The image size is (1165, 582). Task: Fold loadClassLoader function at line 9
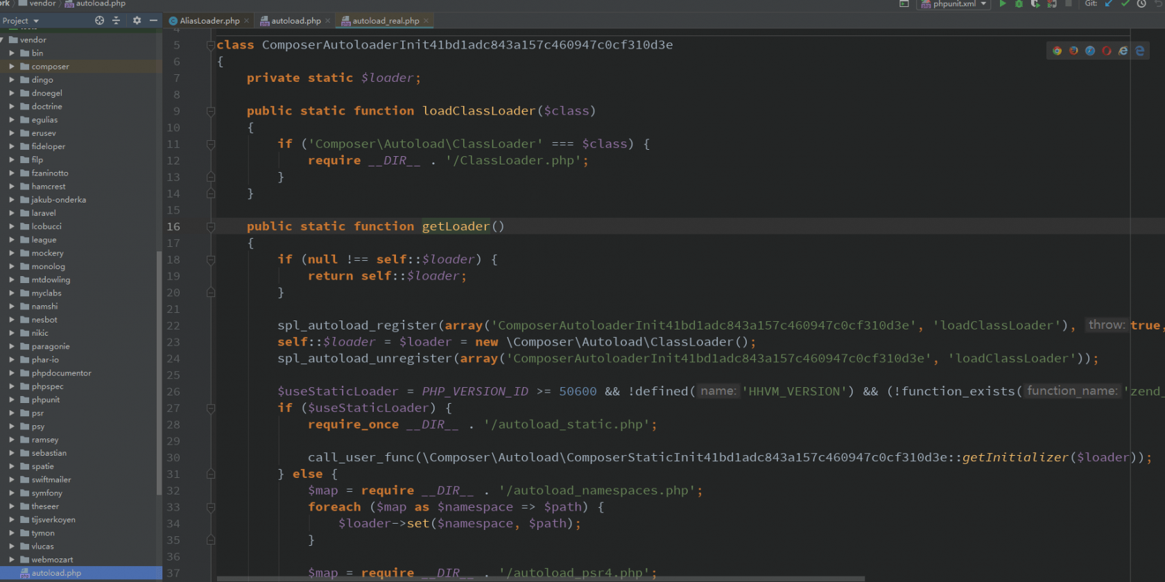tap(211, 111)
